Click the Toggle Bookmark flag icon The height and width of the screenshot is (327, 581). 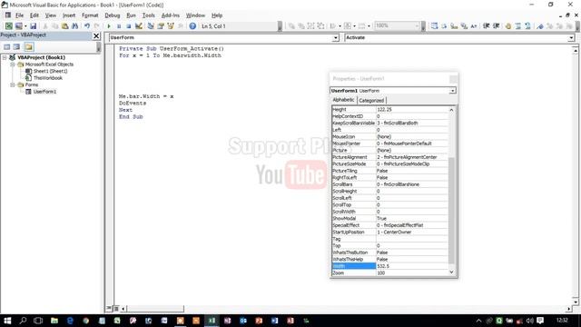point(540,26)
